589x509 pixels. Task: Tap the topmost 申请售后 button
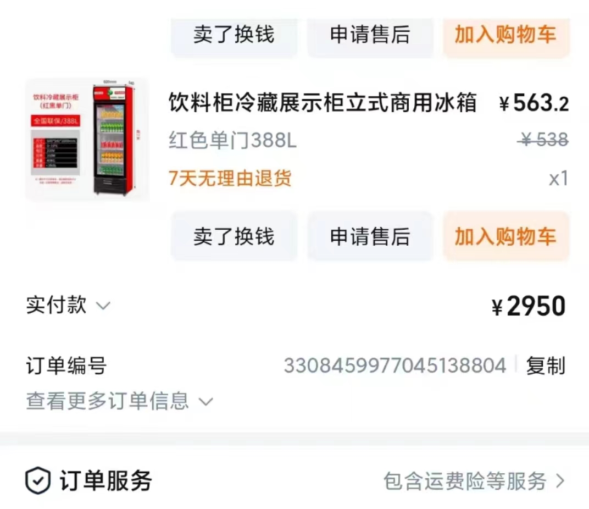click(x=370, y=35)
